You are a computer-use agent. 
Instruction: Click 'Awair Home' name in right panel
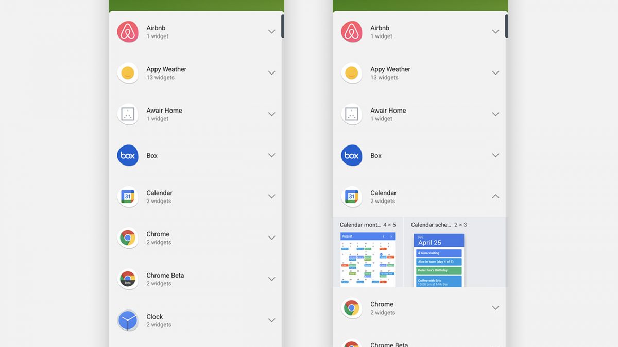[388, 111]
